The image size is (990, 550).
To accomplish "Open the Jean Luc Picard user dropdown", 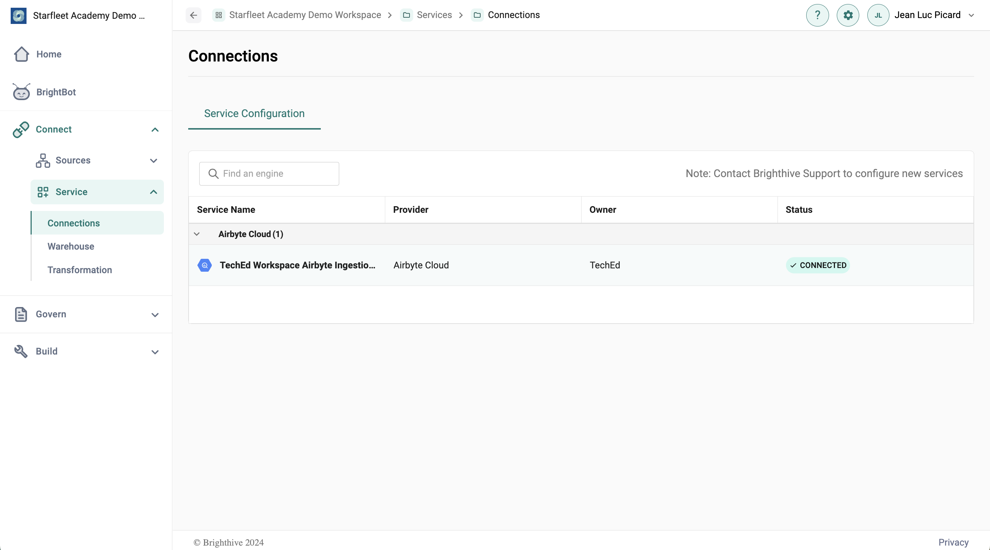I will coord(971,15).
